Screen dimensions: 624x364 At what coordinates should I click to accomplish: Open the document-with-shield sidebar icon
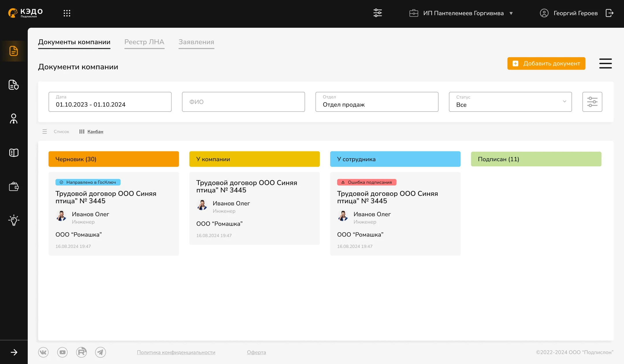(14, 85)
